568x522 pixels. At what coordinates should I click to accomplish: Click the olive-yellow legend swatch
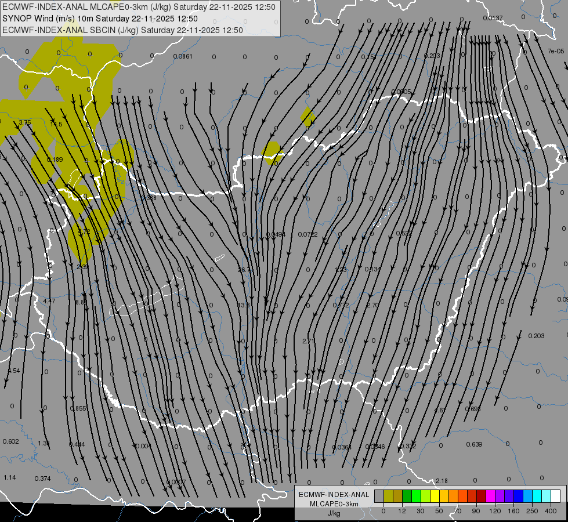(x=388, y=496)
